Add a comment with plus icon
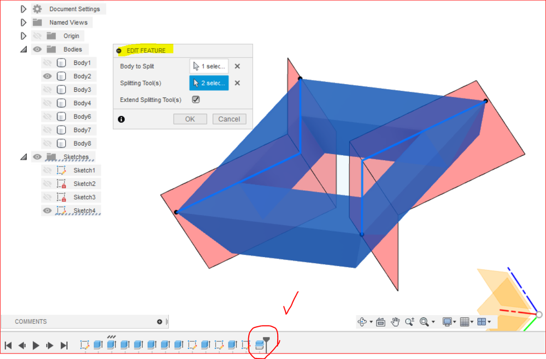The image size is (546, 359). click(160, 322)
